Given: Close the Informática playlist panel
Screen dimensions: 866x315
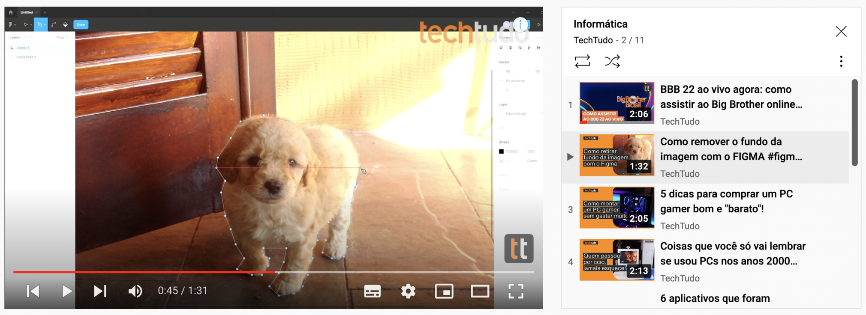Looking at the screenshot, I should pyautogui.click(x=841, y=31).
